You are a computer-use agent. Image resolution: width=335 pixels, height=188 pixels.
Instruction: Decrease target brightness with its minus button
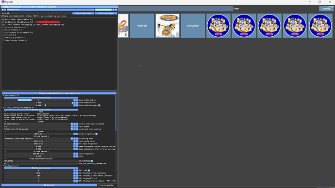(x=75, y=134)
